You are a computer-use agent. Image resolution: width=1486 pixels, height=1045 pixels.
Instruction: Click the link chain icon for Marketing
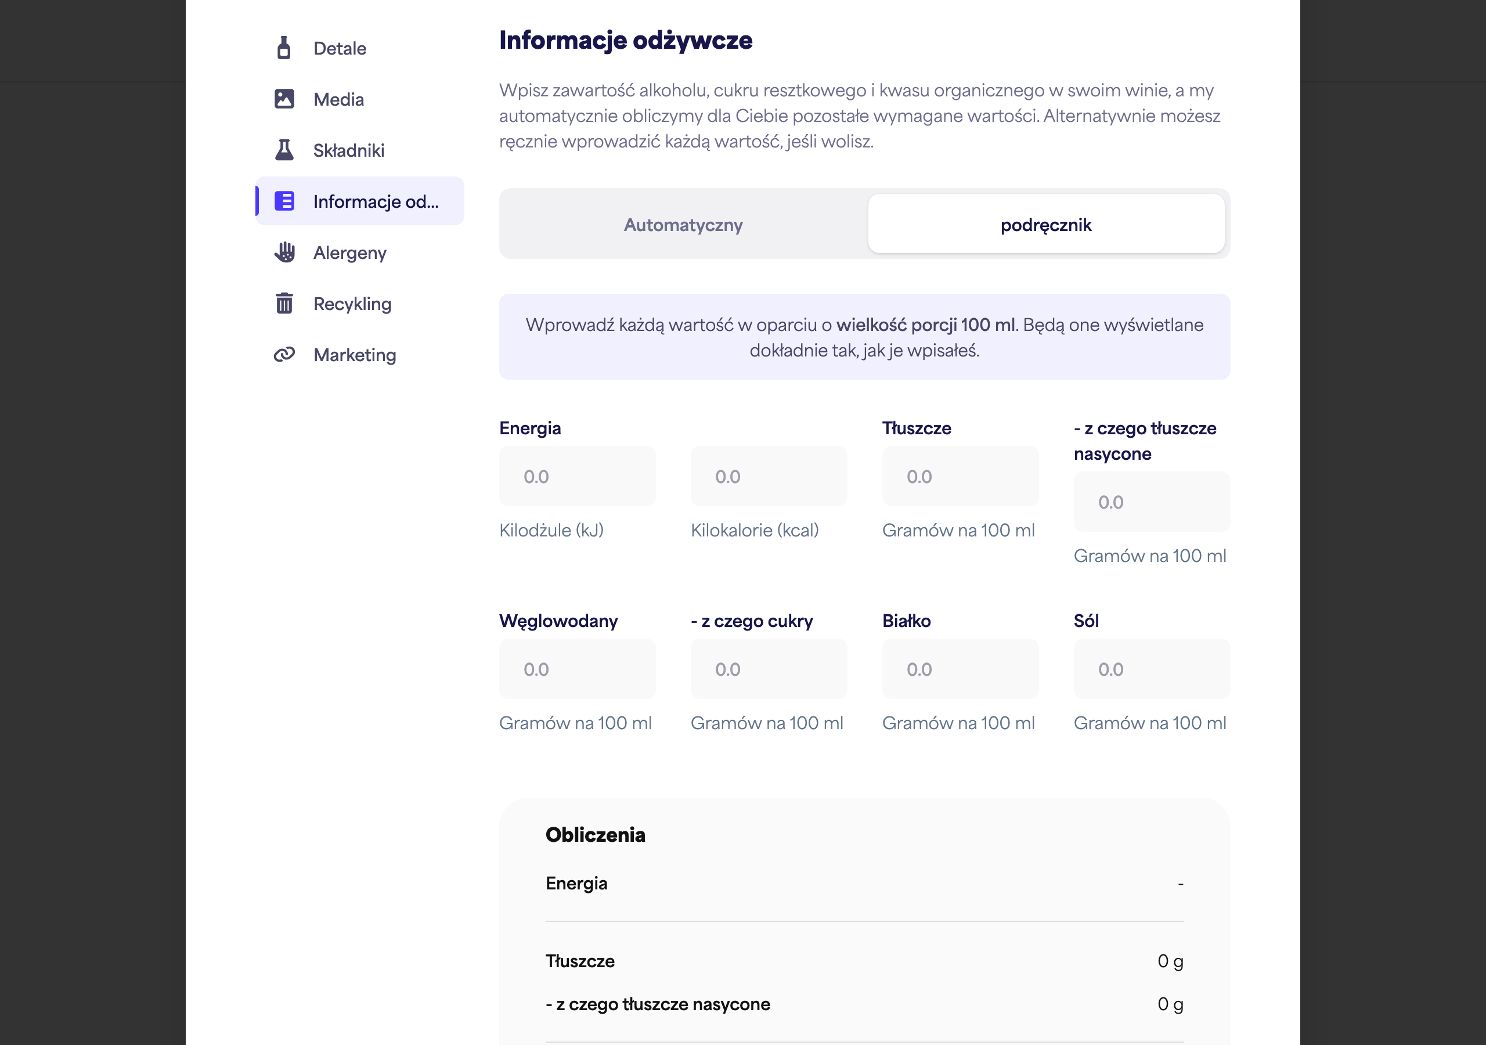point(284,354)
